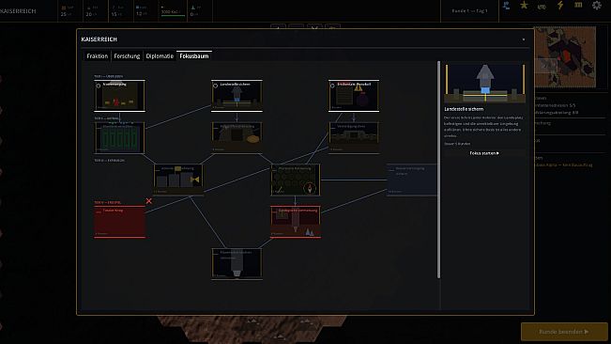The image size is (611, 344).
Task: Click the gold star icon in top bar
Action: click(x=524, y=6)
